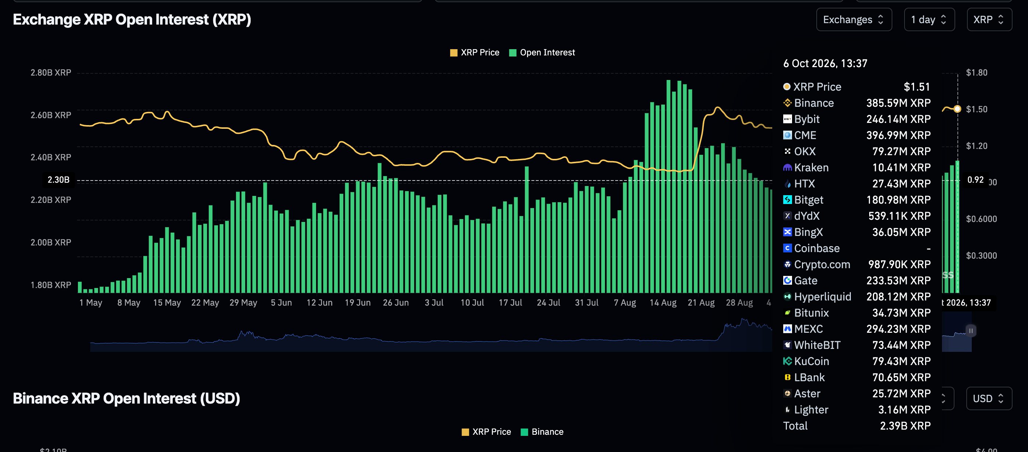The height and width of the screenshot is (452, 1028).
Task: Click the MEXC logo icon
Action: coord(787,329)
